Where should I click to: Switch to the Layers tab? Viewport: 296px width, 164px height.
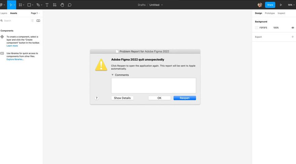[x=4, y=13]
